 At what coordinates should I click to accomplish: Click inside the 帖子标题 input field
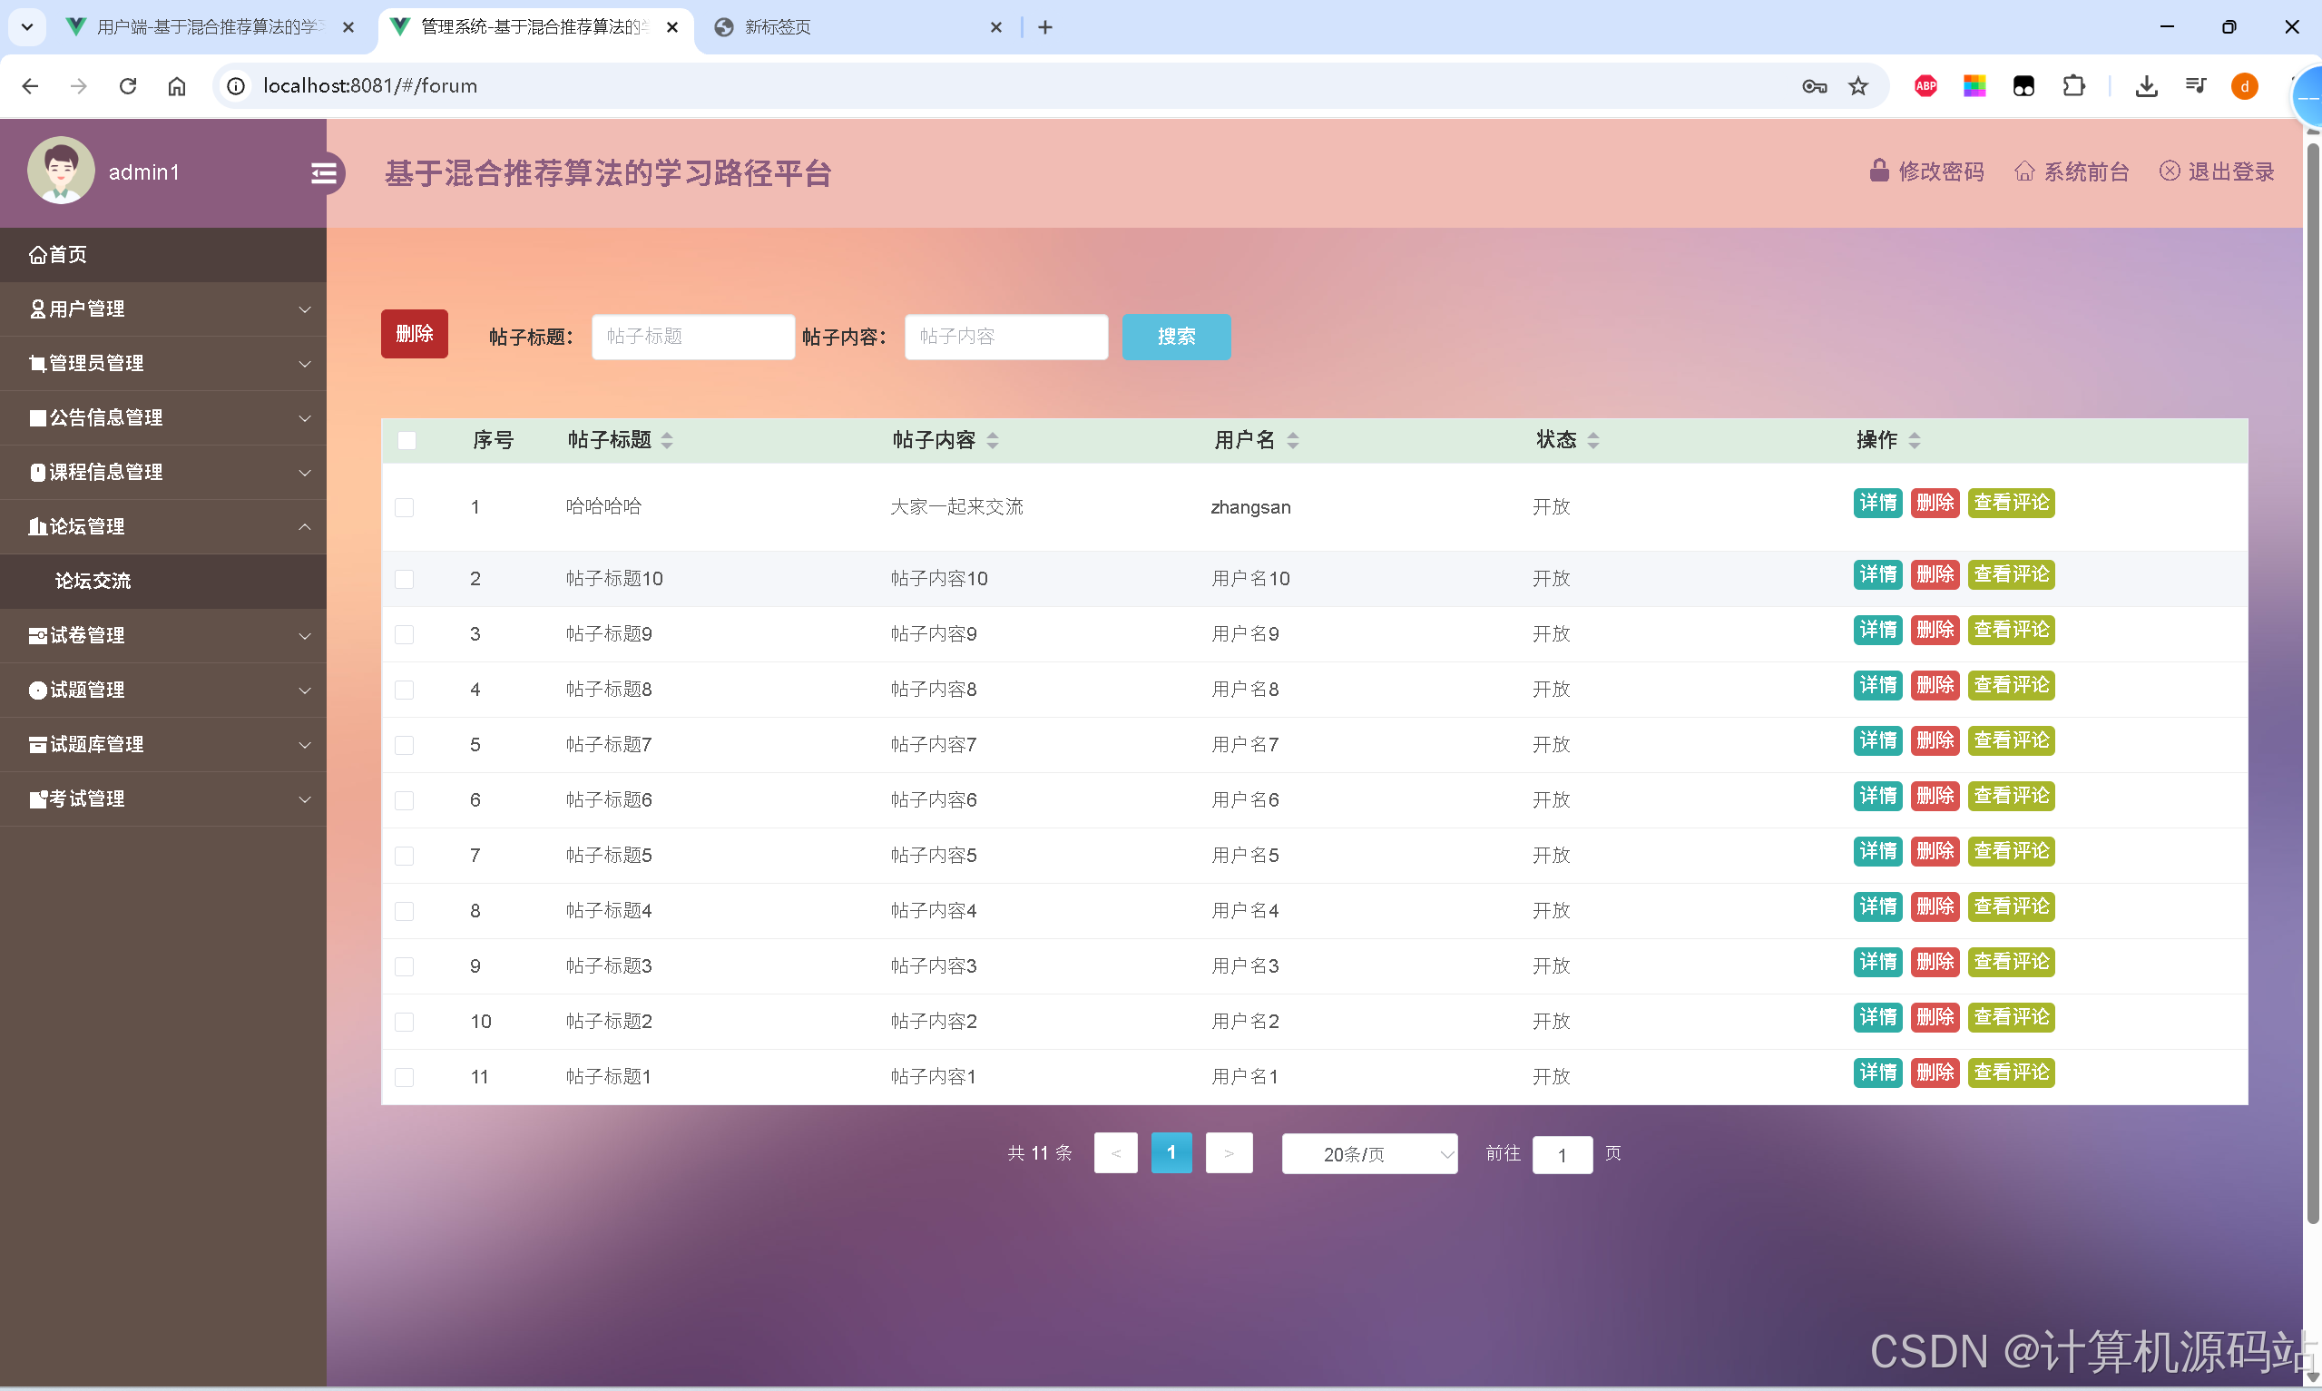pos(692,336)
